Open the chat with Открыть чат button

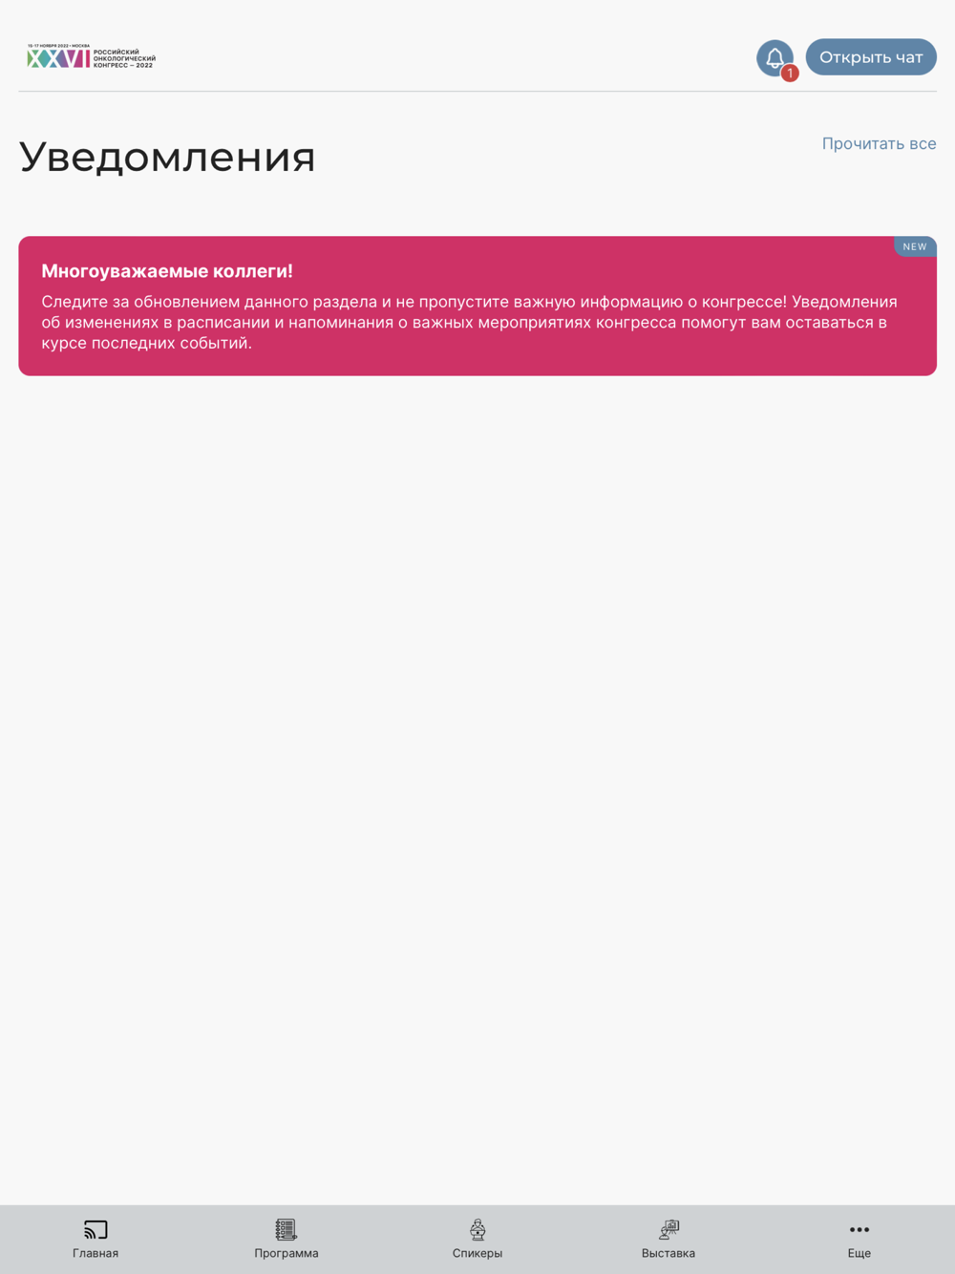click(x=871, y=57)
